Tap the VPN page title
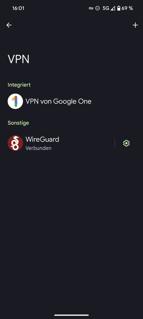This screenshot has width=143, height=319. click(x=19, y=59)
